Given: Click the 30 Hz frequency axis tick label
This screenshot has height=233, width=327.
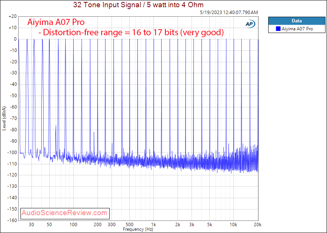Looking at the screenshot, I should coord(31,225).
